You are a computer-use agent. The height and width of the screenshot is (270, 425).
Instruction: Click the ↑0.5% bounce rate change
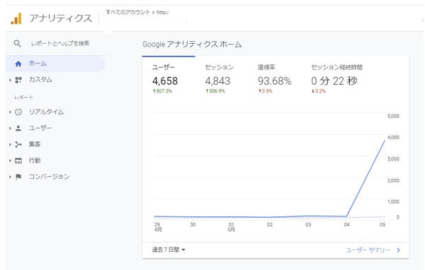coord(265,91)
